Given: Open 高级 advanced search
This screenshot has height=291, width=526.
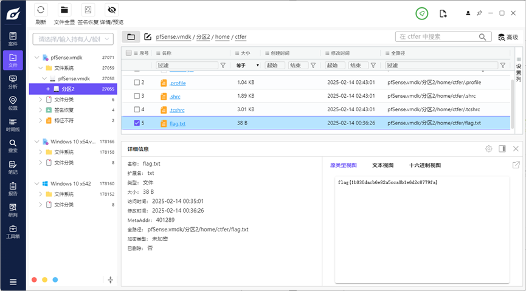Looking at the screenshot, I should 508,37.
